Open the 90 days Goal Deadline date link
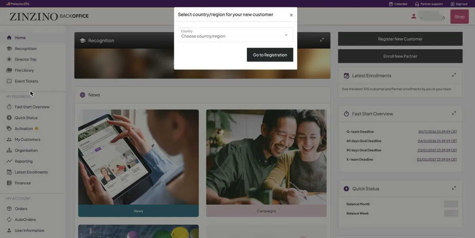This screenshot has height=238, width=475. coord(437,150)
